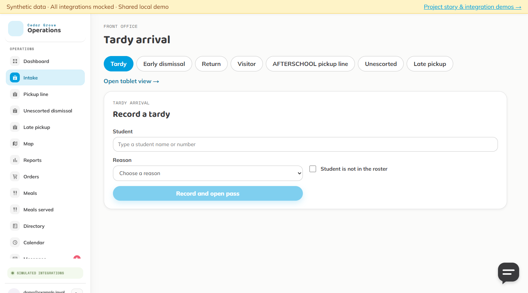The image size is (528, 293).
Task: Click the 'FRONT OFFICE' label
Action: (x=121, y=26)
